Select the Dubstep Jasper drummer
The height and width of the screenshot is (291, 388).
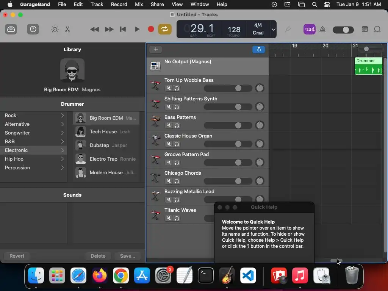pyautogui.click(x=106, y=145)
